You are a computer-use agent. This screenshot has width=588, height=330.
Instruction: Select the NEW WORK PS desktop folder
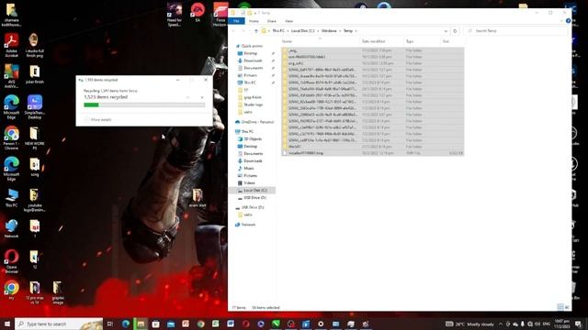coord(35,137)
